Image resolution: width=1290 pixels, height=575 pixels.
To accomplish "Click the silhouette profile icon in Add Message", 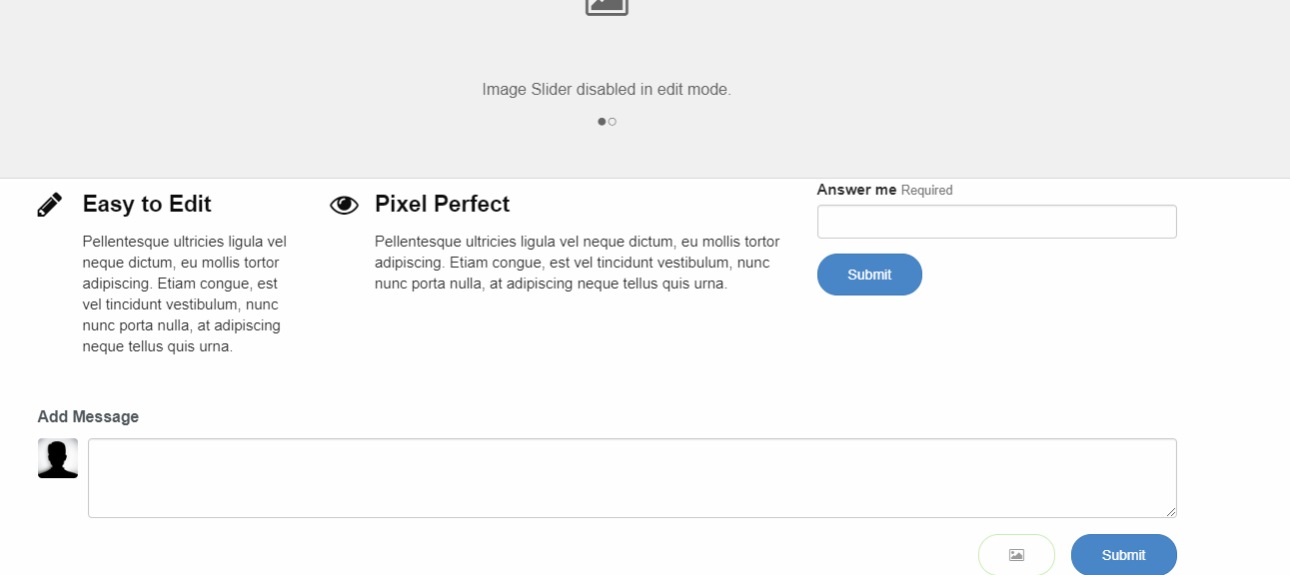I will 57,457.
